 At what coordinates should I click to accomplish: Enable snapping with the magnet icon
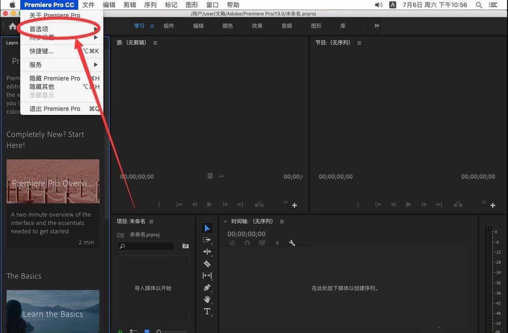(x=247, y=243)
